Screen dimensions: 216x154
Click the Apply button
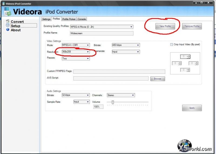(x=192, y=108)
